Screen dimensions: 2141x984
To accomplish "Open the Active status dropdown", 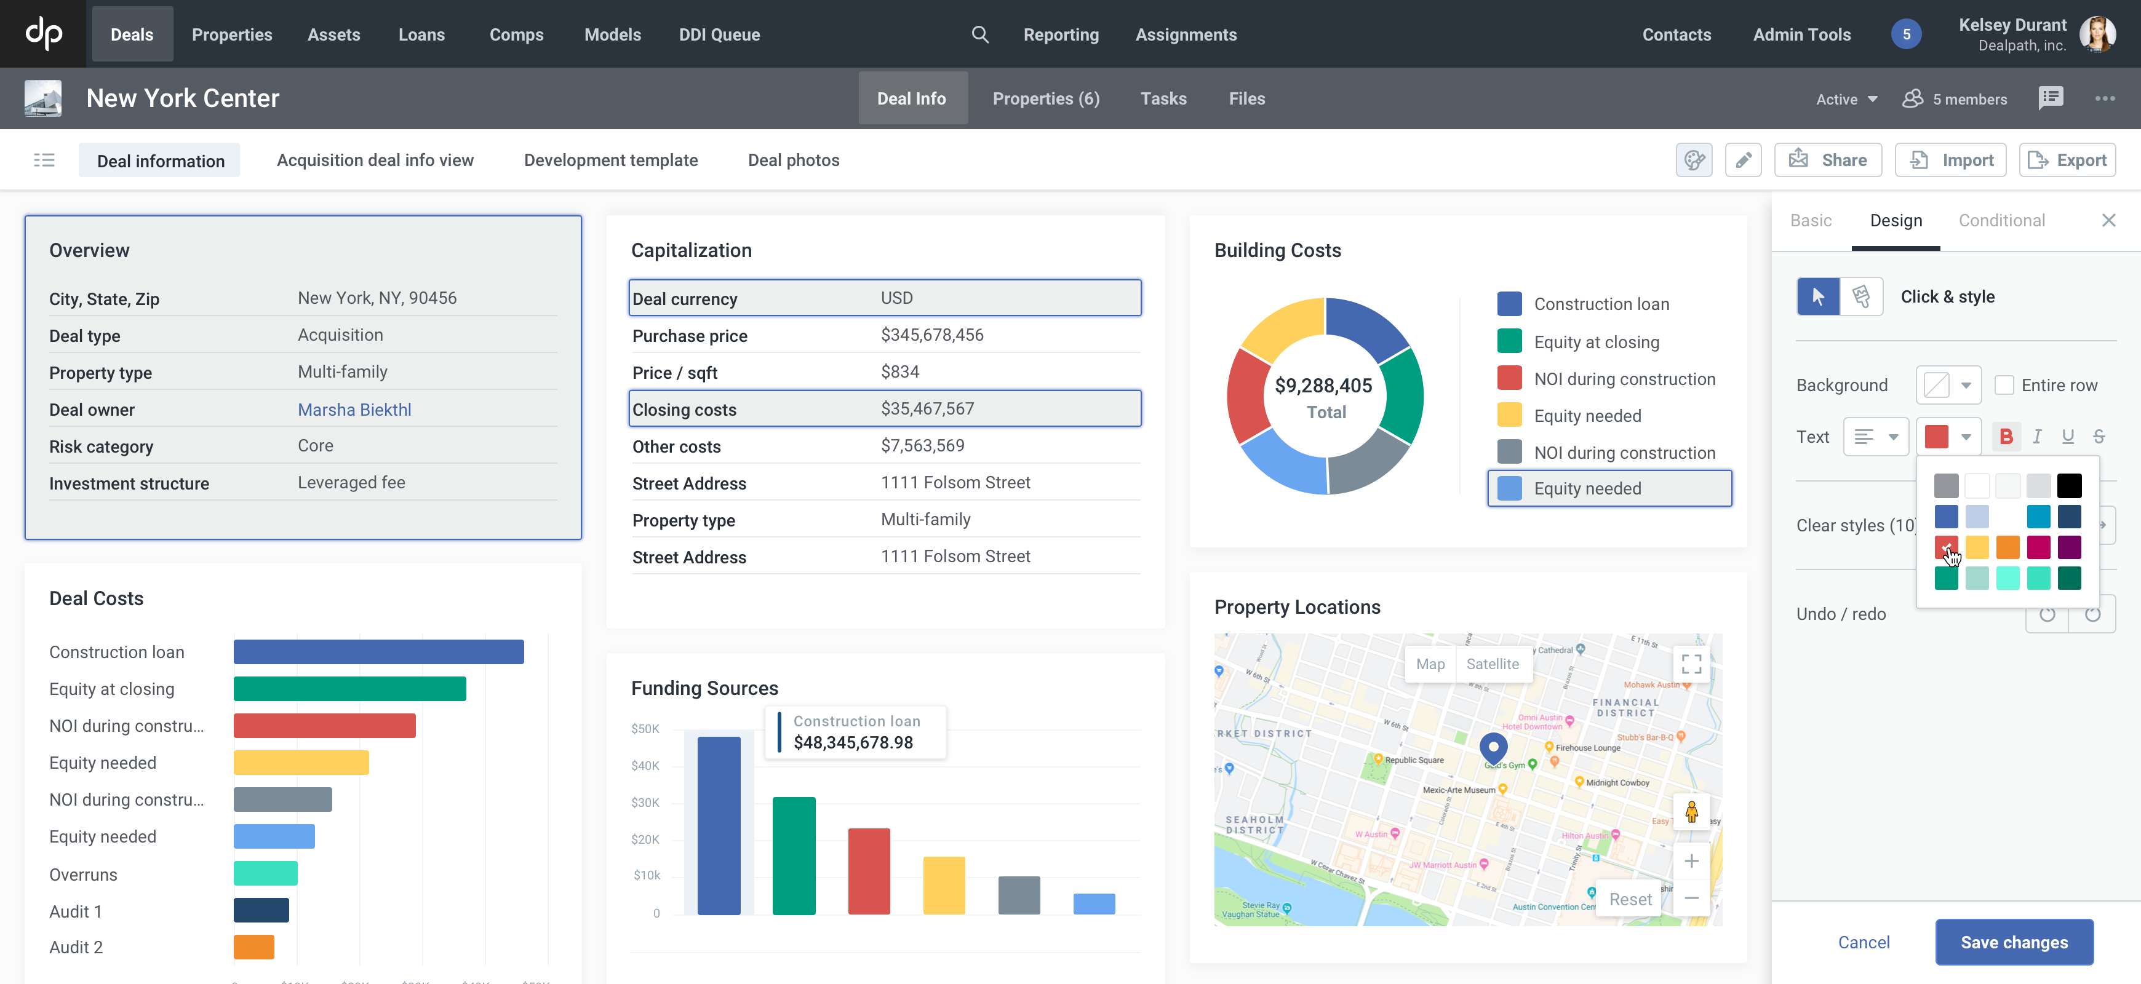I will point(1846,99).
